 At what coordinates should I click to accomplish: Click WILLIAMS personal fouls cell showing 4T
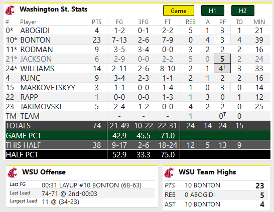pos(222,68)
